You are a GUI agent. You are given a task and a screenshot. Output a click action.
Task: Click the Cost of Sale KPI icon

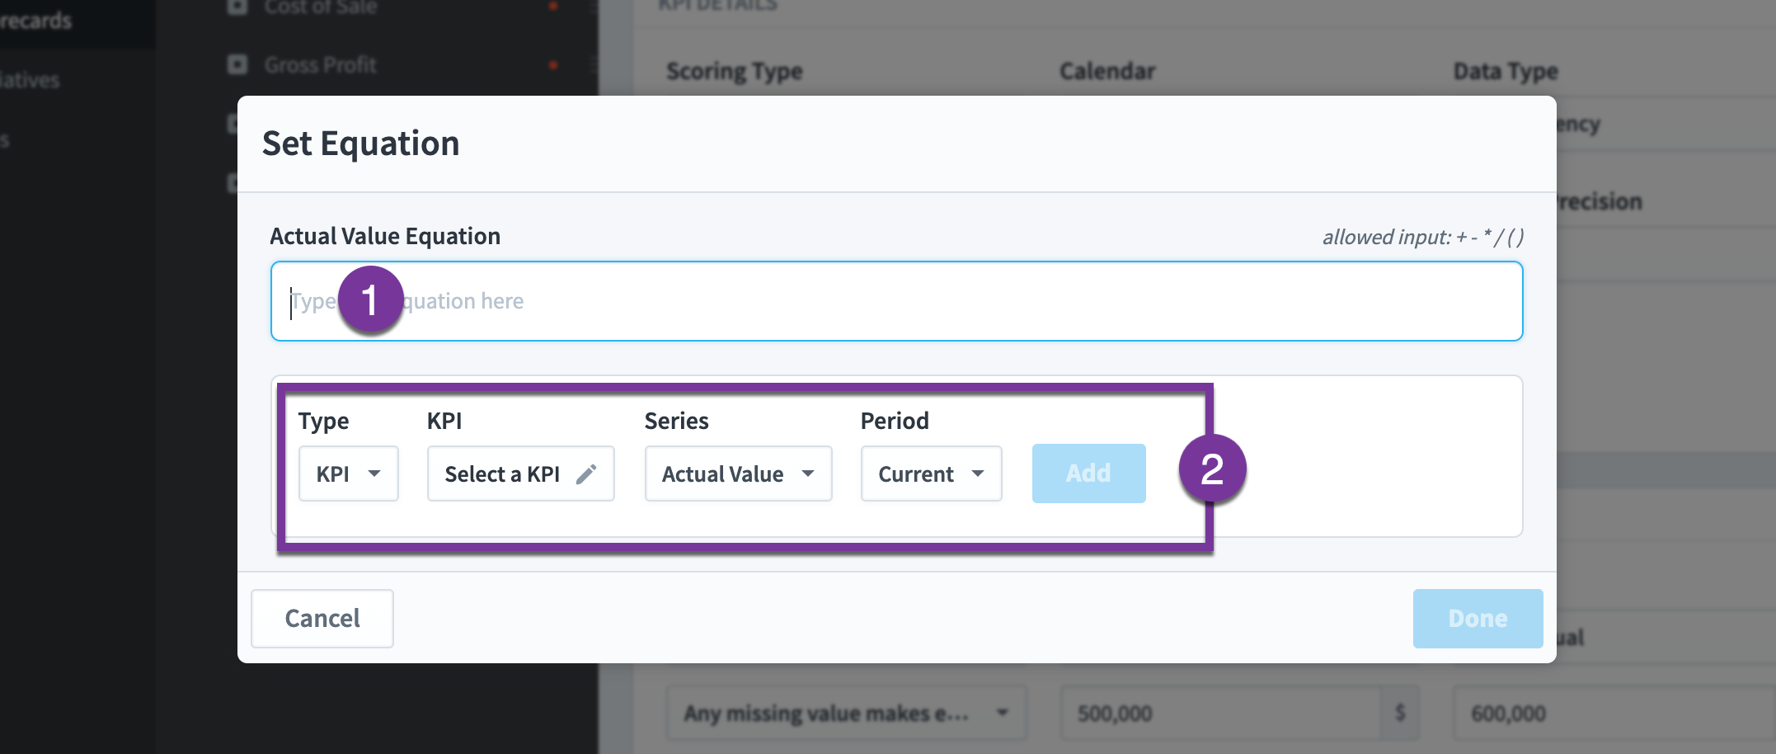coord(237,7)
